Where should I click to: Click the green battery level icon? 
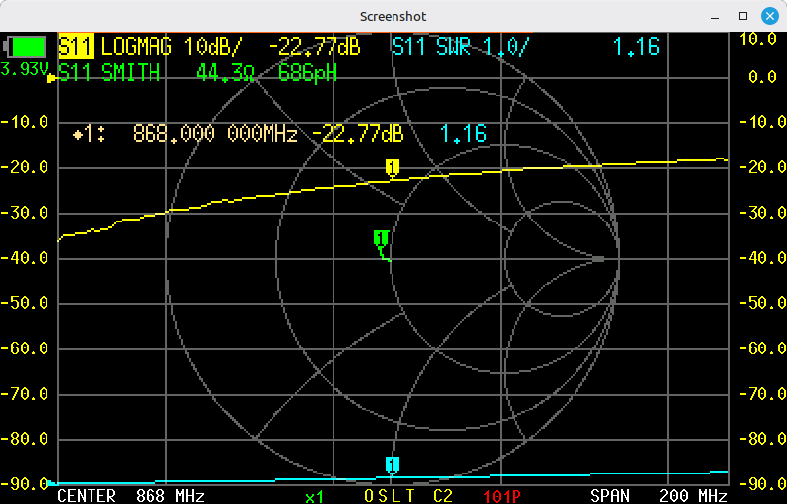[27, 46]
